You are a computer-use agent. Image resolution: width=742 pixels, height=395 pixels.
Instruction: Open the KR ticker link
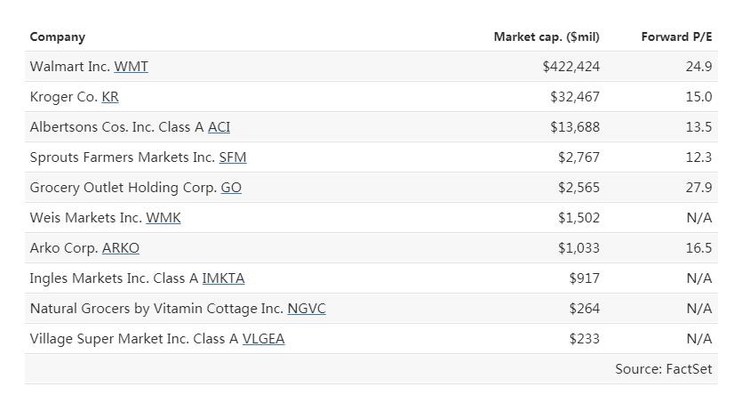click(110, 97)
